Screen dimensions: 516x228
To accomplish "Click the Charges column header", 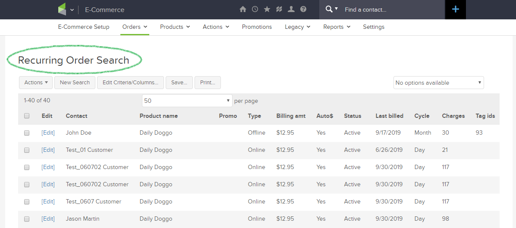I will [453, 116].
